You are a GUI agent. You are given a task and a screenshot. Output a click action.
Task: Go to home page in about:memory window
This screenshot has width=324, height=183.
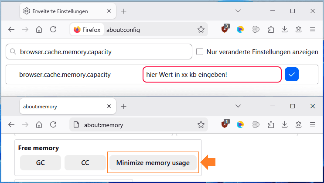(39, 124)
